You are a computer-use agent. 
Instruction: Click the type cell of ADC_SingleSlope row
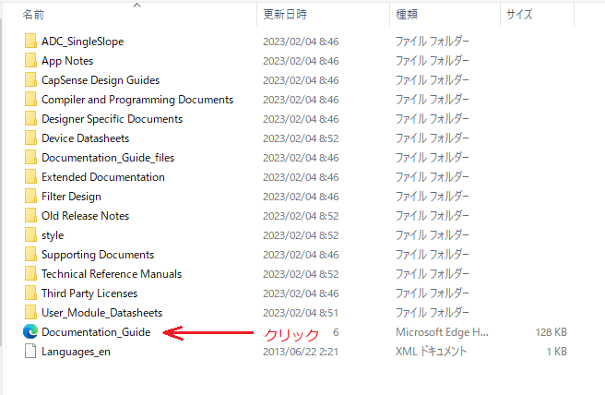(433, 42)
